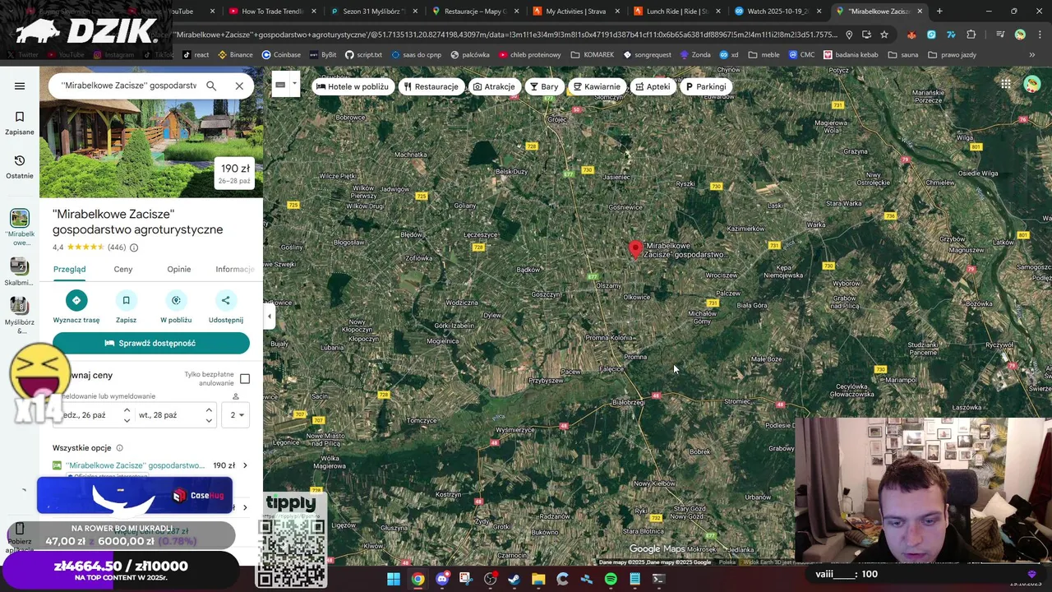Viewport: 1052px width, 592px height.
Task: Bookmark this page with the star icon
Action: tap(884, 35)
